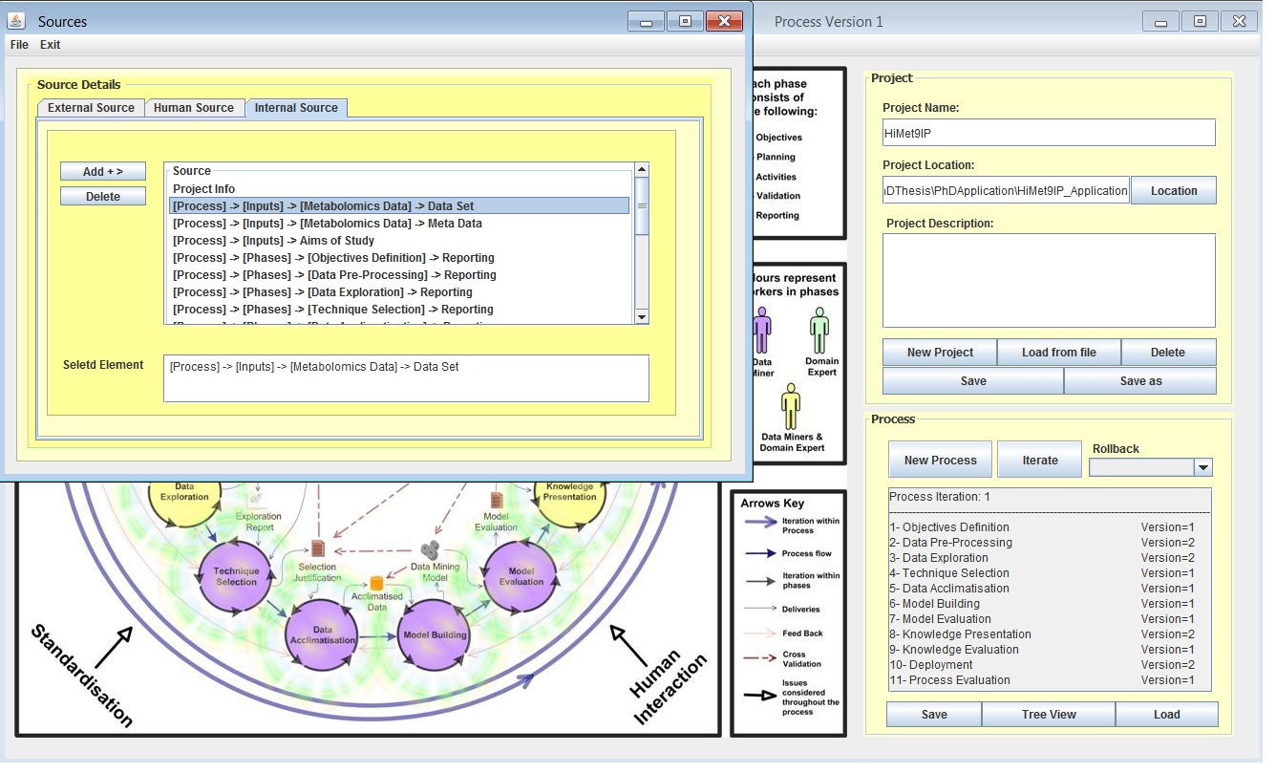
Task: Click the Model Evaluation document icon
Action: 496,501
